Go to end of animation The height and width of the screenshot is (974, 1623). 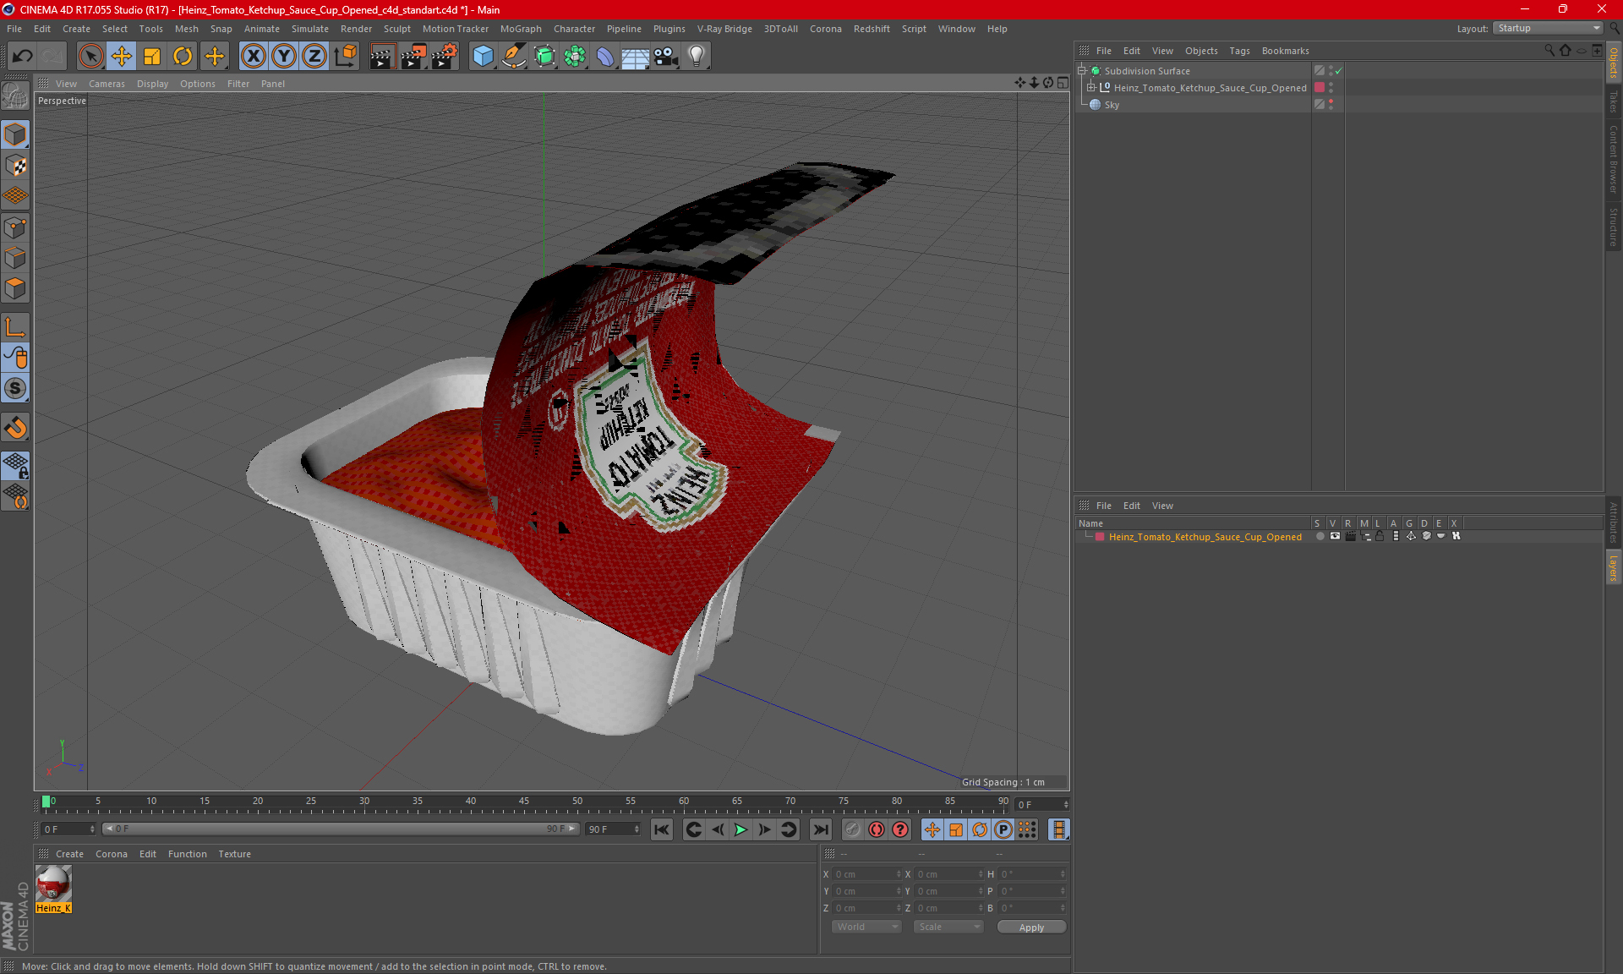(x=820, y=830)
